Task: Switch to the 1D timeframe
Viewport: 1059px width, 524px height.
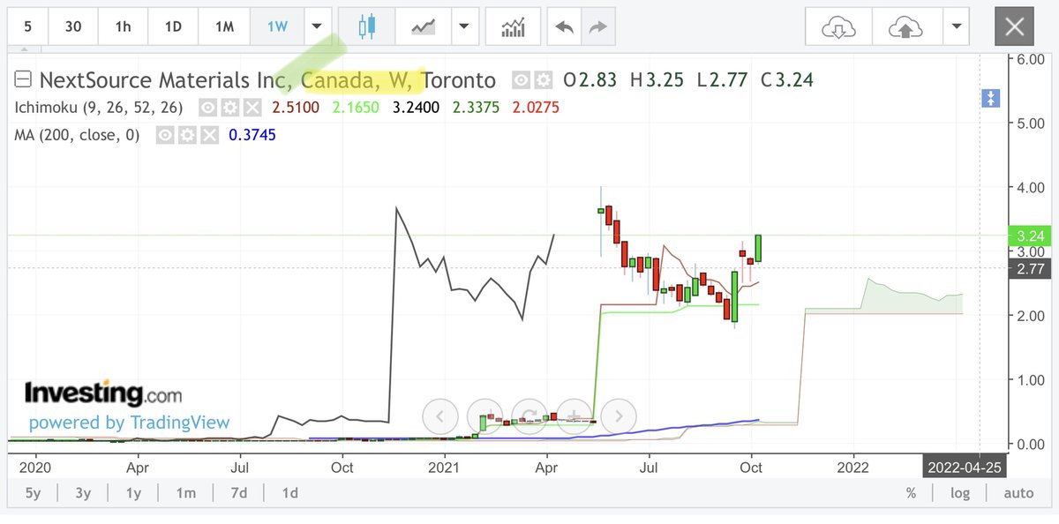Action: tap(173, 26)
